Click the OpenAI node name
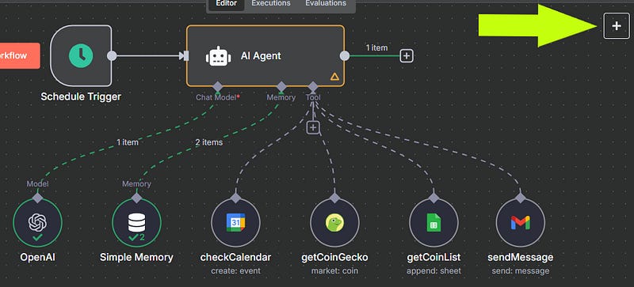 37,257
